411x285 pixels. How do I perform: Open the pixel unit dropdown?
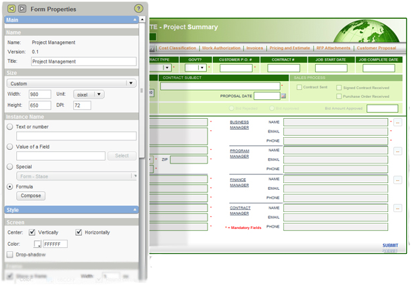click(89, 95)
